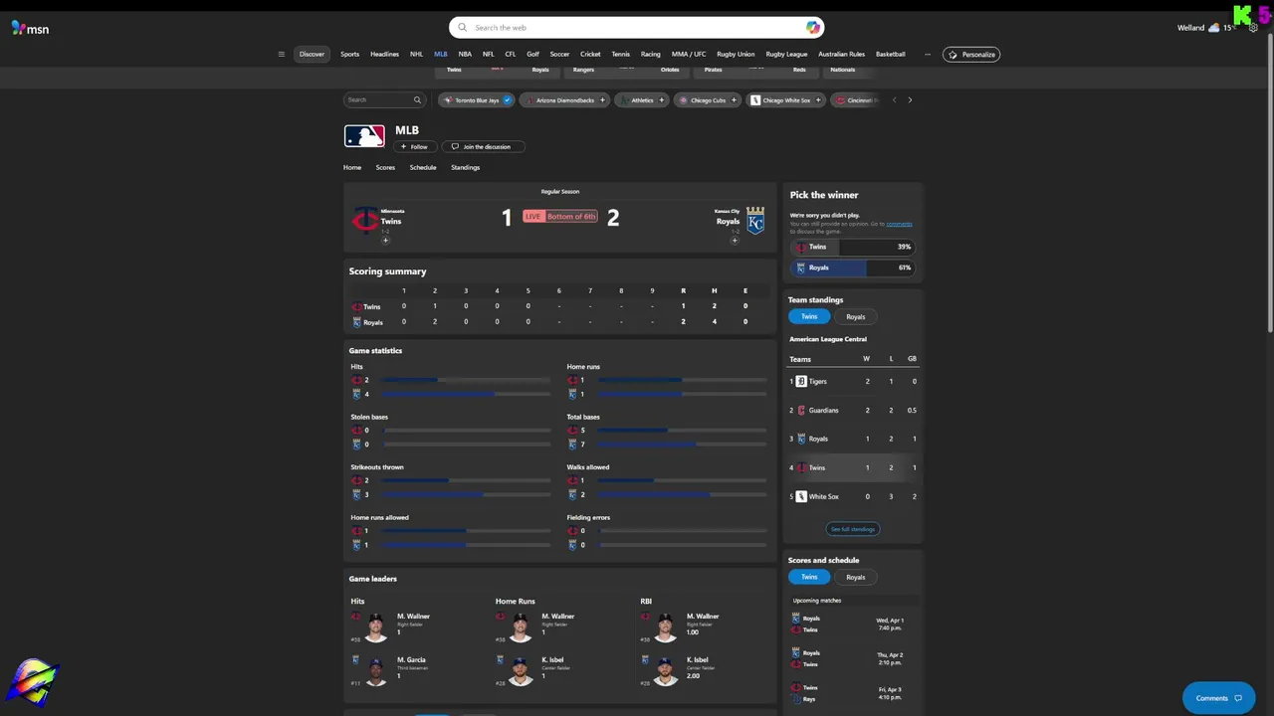Select Royals in Team standings toggle
1274x716 pixels.
856,316
